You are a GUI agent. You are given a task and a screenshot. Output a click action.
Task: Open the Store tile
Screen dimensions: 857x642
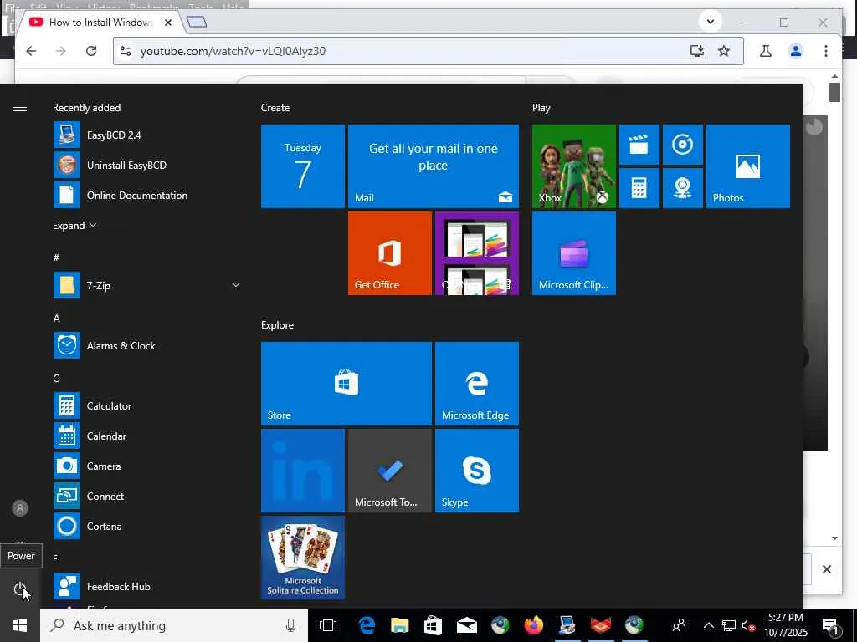click(x=346, y=383)
